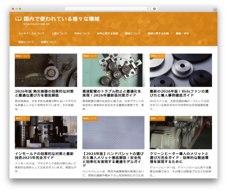The image size is (227, 192).
Task: Click the browser address bar
Action: coord(107,9)
